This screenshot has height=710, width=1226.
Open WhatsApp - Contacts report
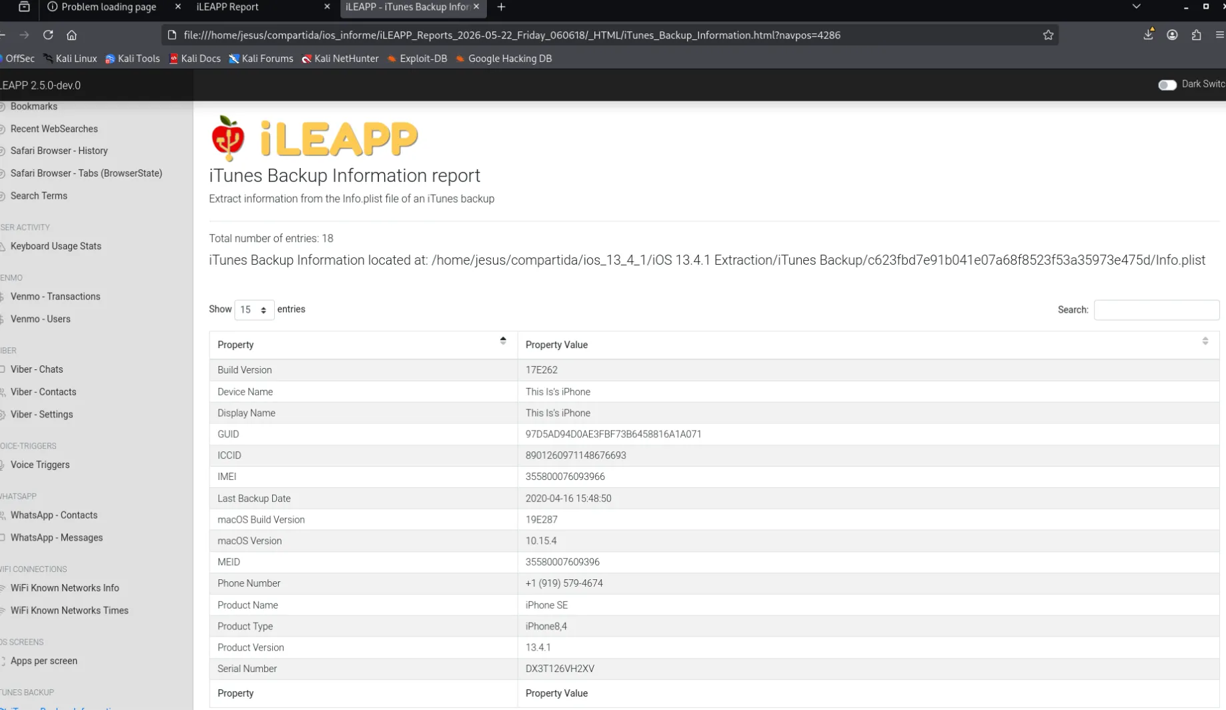click(54, 515)
